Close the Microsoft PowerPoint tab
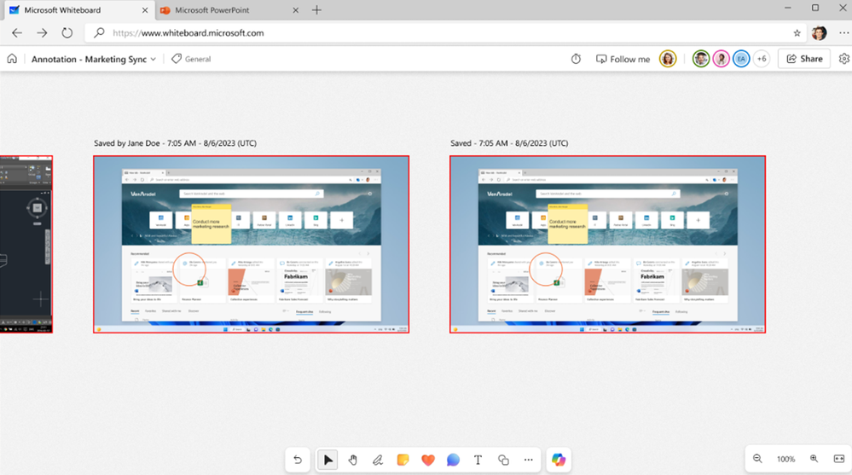Viewport: 852px width, 475px height. [296, 9]
